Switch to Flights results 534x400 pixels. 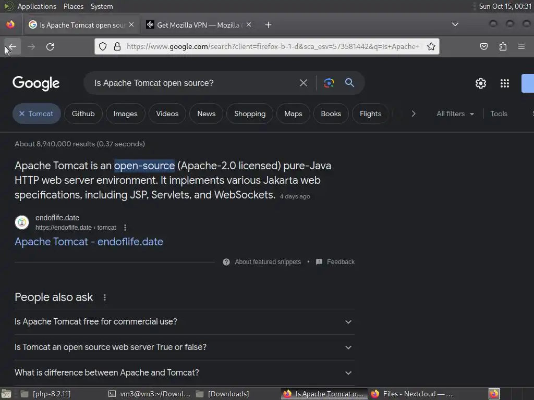coord(371,114)
